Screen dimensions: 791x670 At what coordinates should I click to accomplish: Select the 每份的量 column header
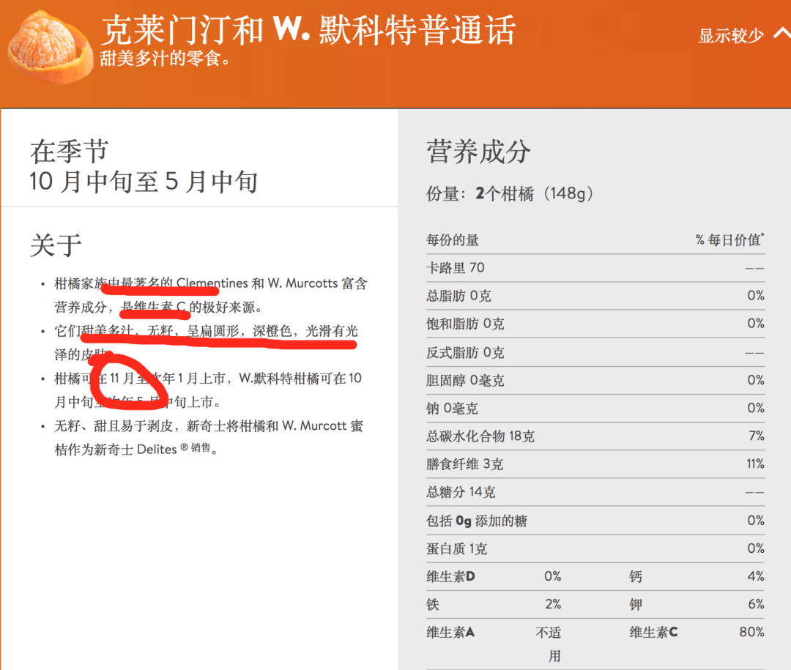point(453,240)
